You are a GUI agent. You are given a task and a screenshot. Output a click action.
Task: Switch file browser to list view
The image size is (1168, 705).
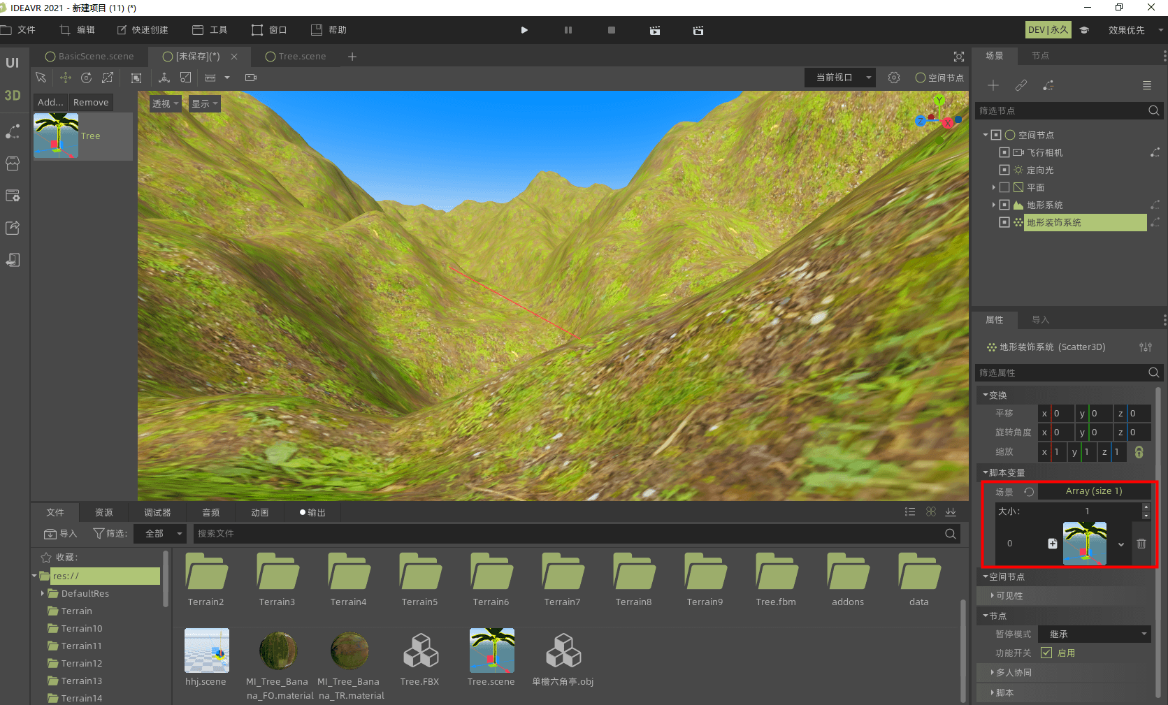(x=910, y=512)
